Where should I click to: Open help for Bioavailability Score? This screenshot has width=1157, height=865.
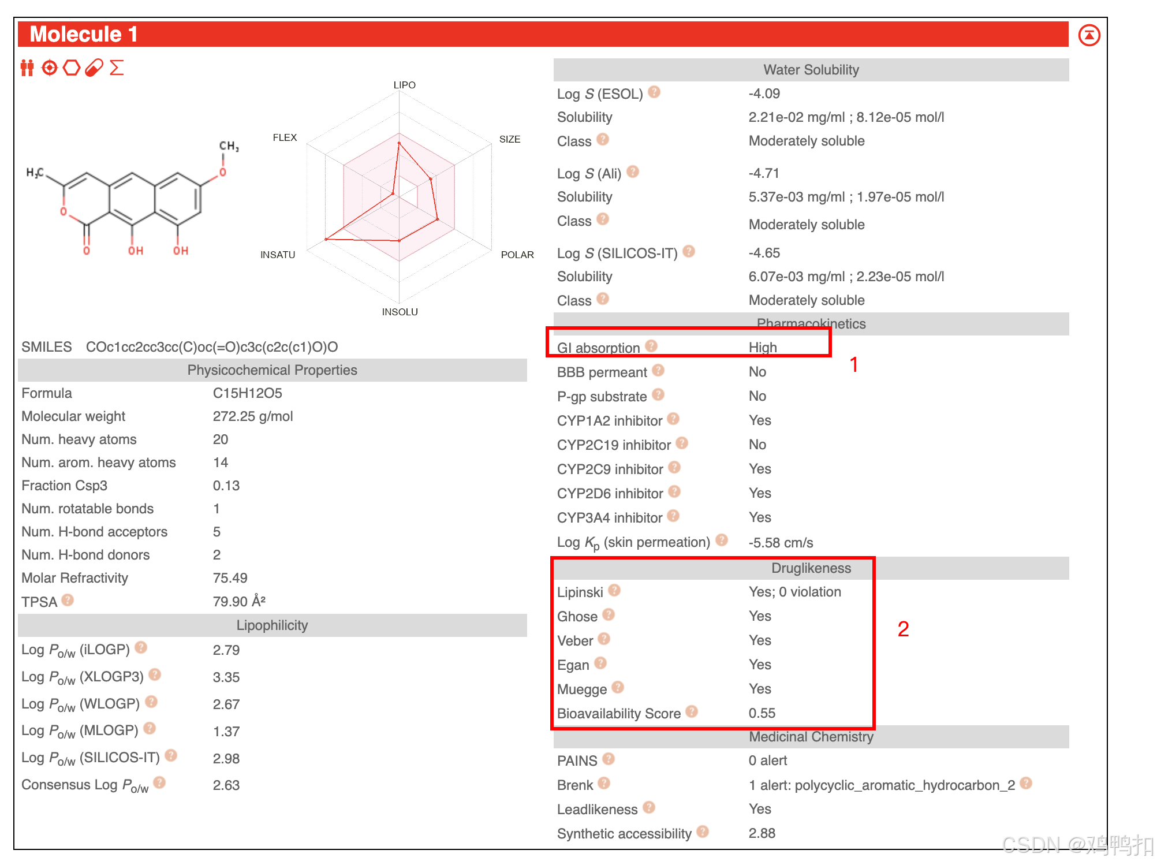[692, 712]
